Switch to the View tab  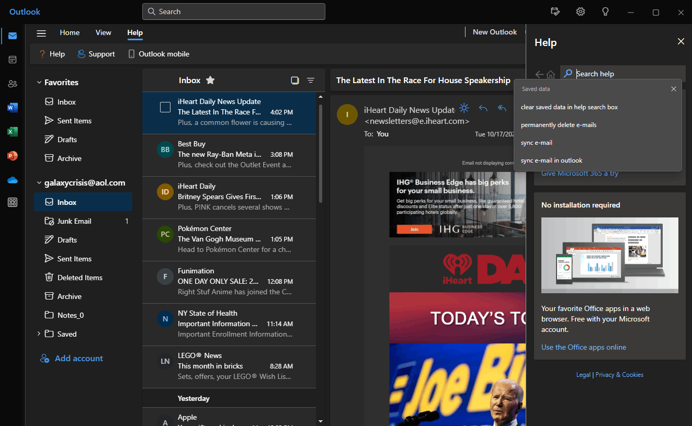[104, 32]
